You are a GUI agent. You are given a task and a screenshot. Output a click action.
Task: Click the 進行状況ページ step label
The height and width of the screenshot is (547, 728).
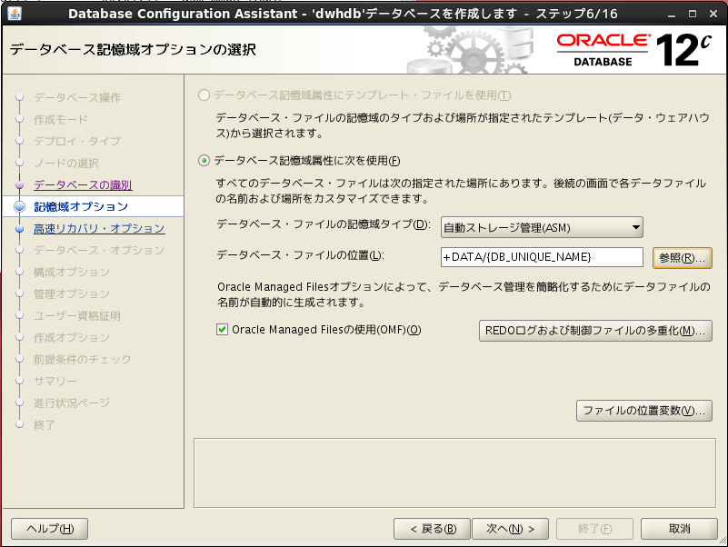(x=72, y=403)
